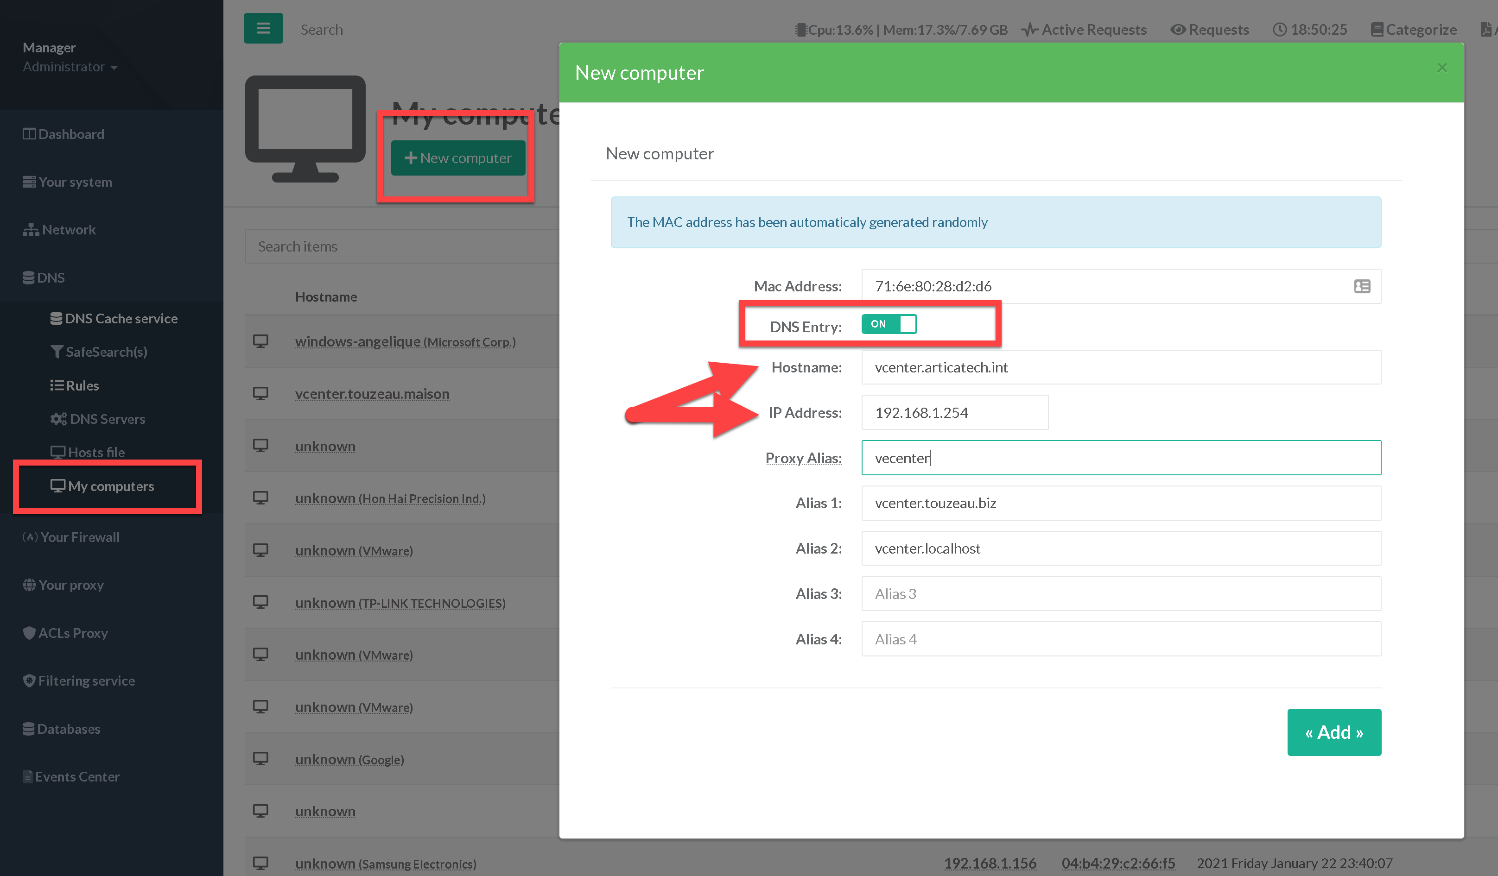The height and width of the screenshot is (876, 1498).
Task: Click the CPU memory status indicator
Action: pos(901,30)
